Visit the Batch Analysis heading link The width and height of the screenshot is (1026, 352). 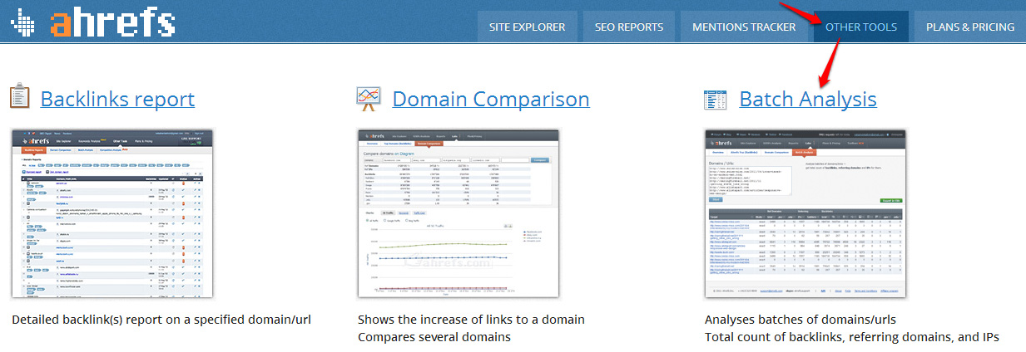click(807, 100)
